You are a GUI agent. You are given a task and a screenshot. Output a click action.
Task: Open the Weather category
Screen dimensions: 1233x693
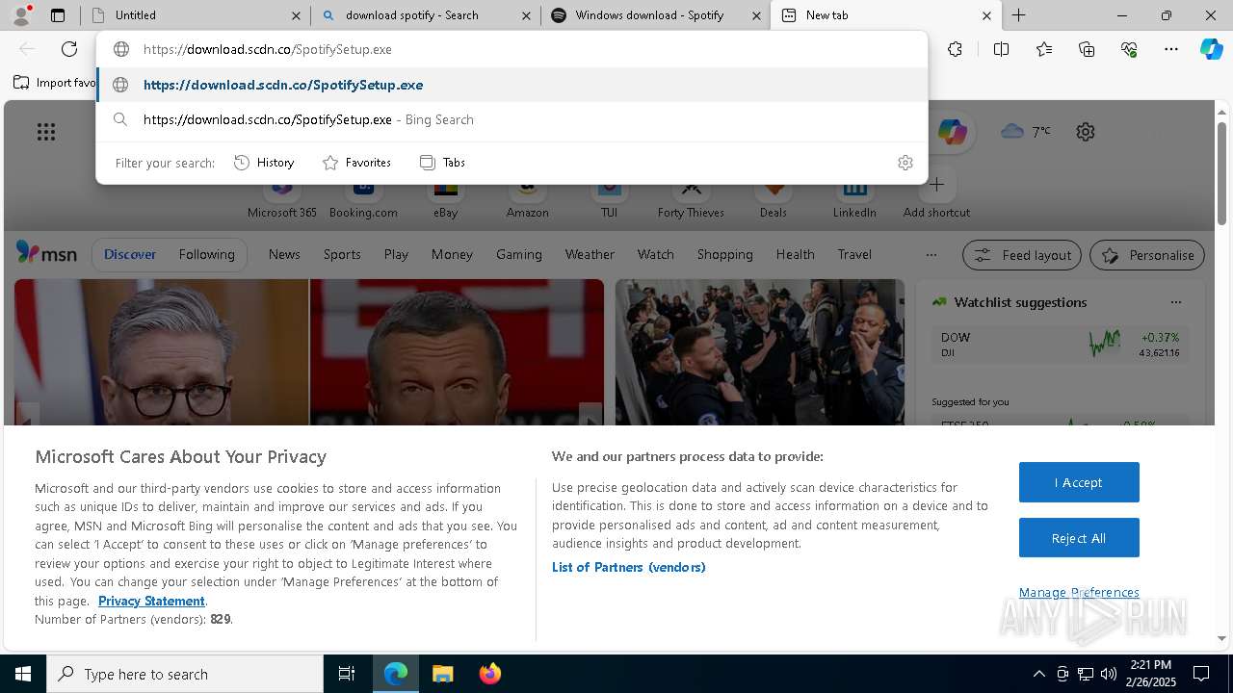[x=590, y=254]
